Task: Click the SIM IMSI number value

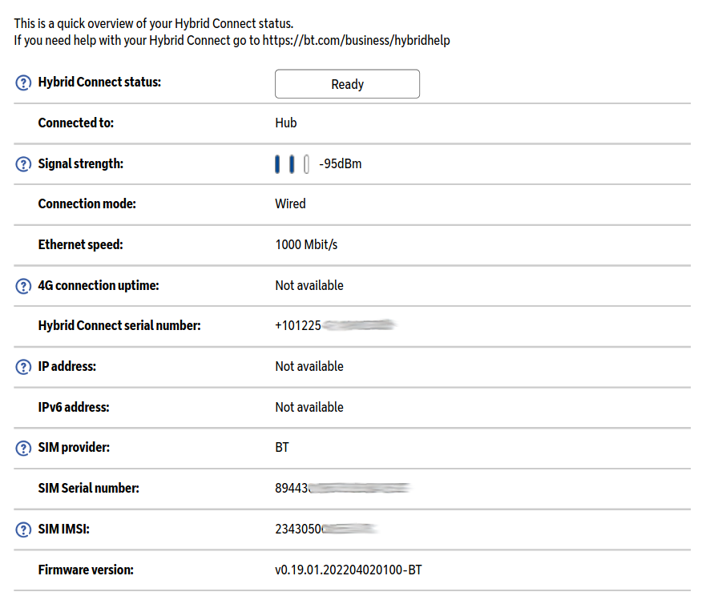Action: tap(326, 529)
